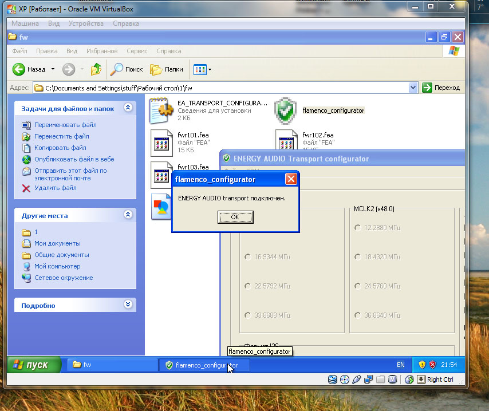Toggle the Папки folders pane button
Image resolution: width=489 pixels, height=411 pixels.
pyautogui.click(x=167, y=69)
